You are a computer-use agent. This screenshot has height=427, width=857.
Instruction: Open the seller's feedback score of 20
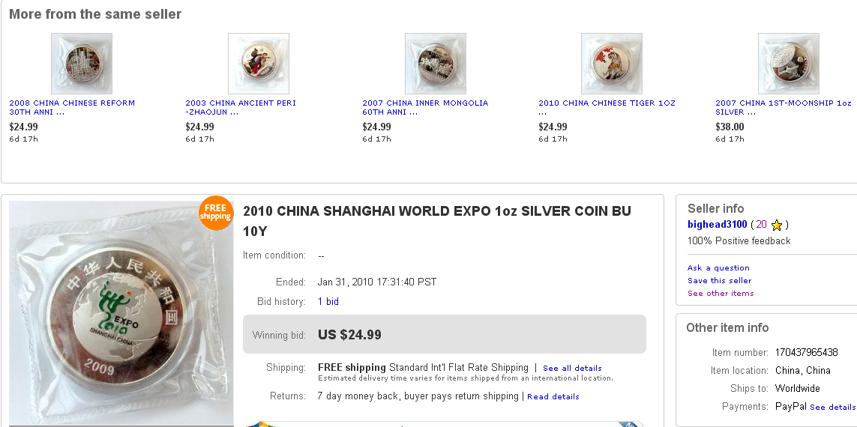pyautogui.click(x=761, y=225)
